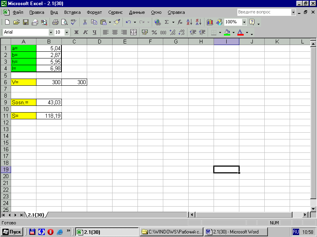Expand the font size 10 dropdown

pyautogui.click(x=67, y=32)
